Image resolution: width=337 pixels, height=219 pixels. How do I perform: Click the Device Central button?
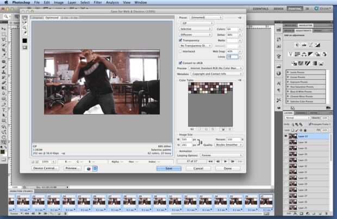point(45,168)
